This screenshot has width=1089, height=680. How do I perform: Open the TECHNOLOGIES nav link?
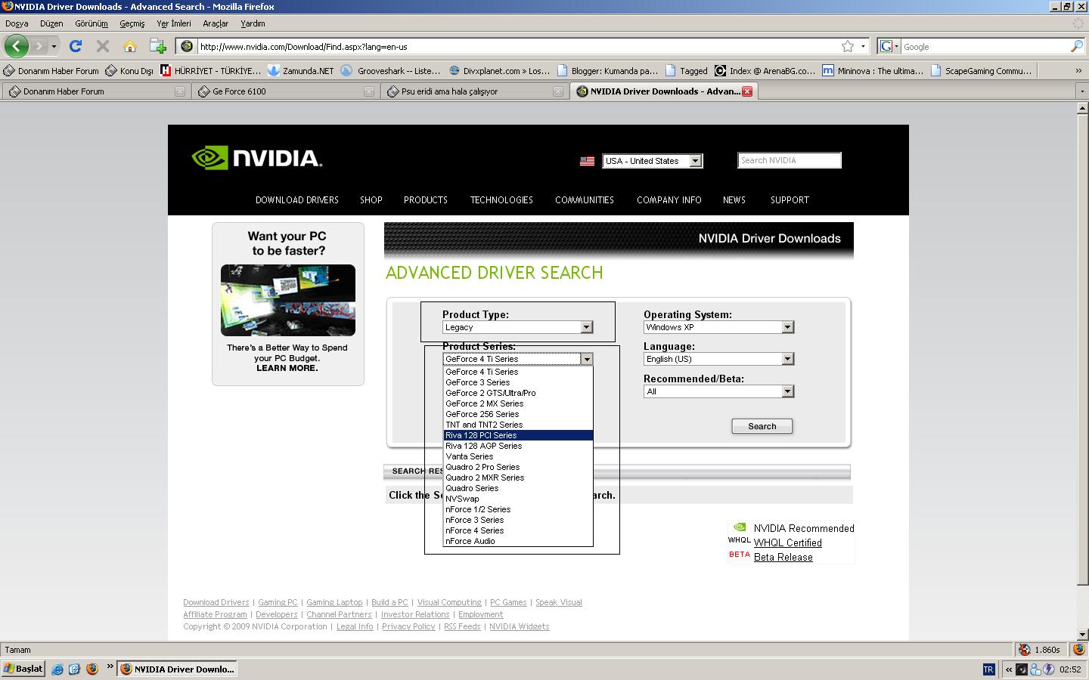coord(501,200)
